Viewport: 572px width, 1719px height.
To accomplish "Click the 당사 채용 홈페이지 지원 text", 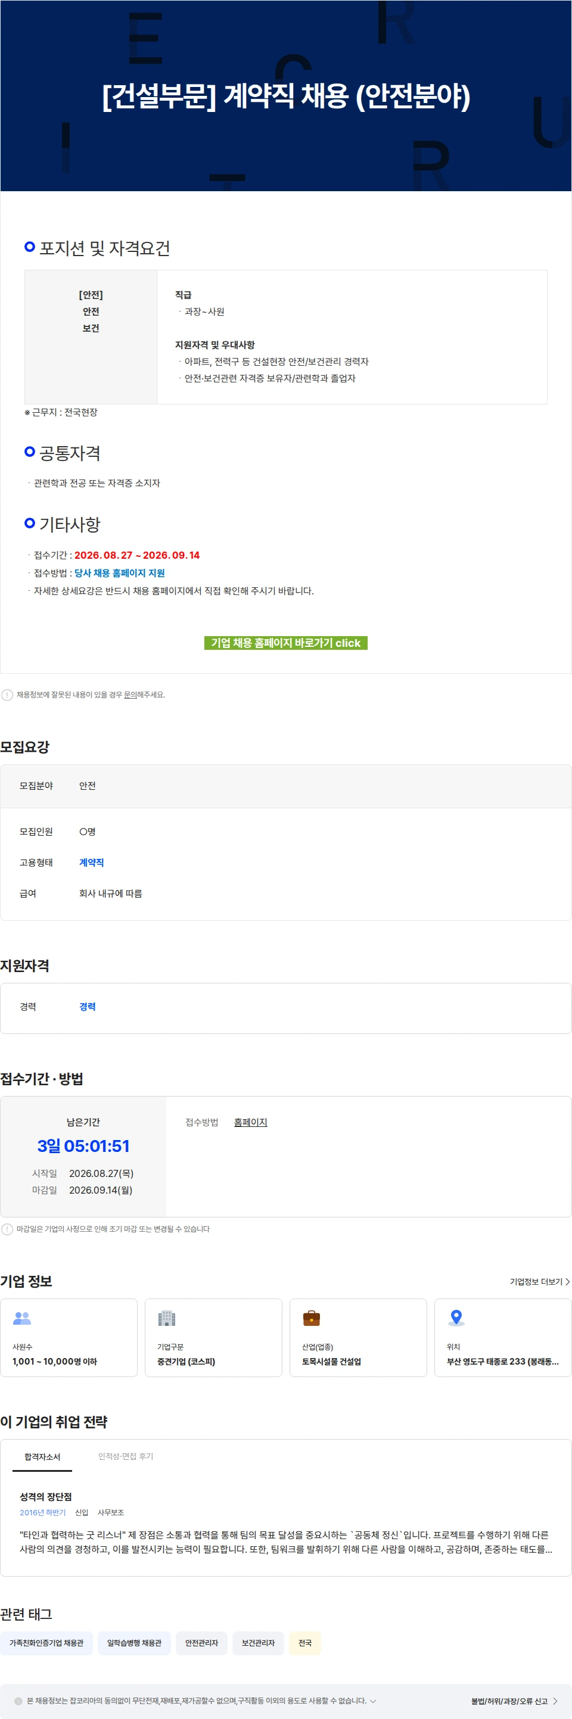I will 120,572.
